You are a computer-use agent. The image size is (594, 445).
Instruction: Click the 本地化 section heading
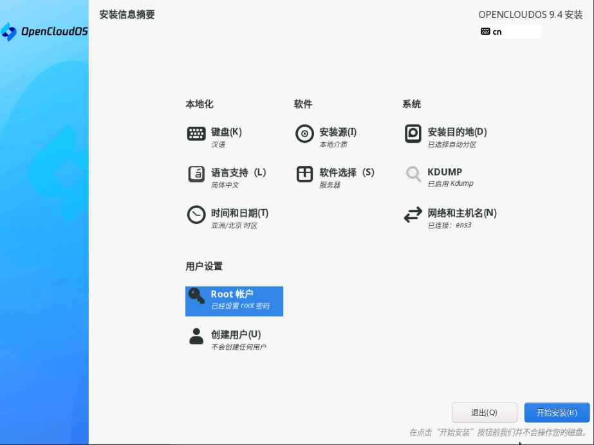200,104
